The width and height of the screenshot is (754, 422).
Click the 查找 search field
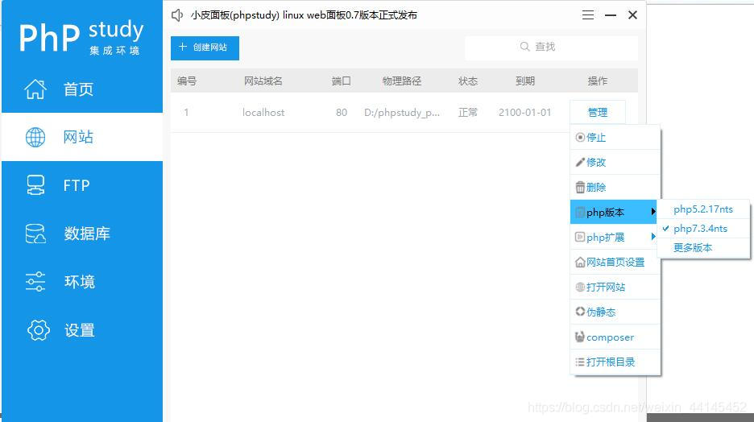coord(551,48)
